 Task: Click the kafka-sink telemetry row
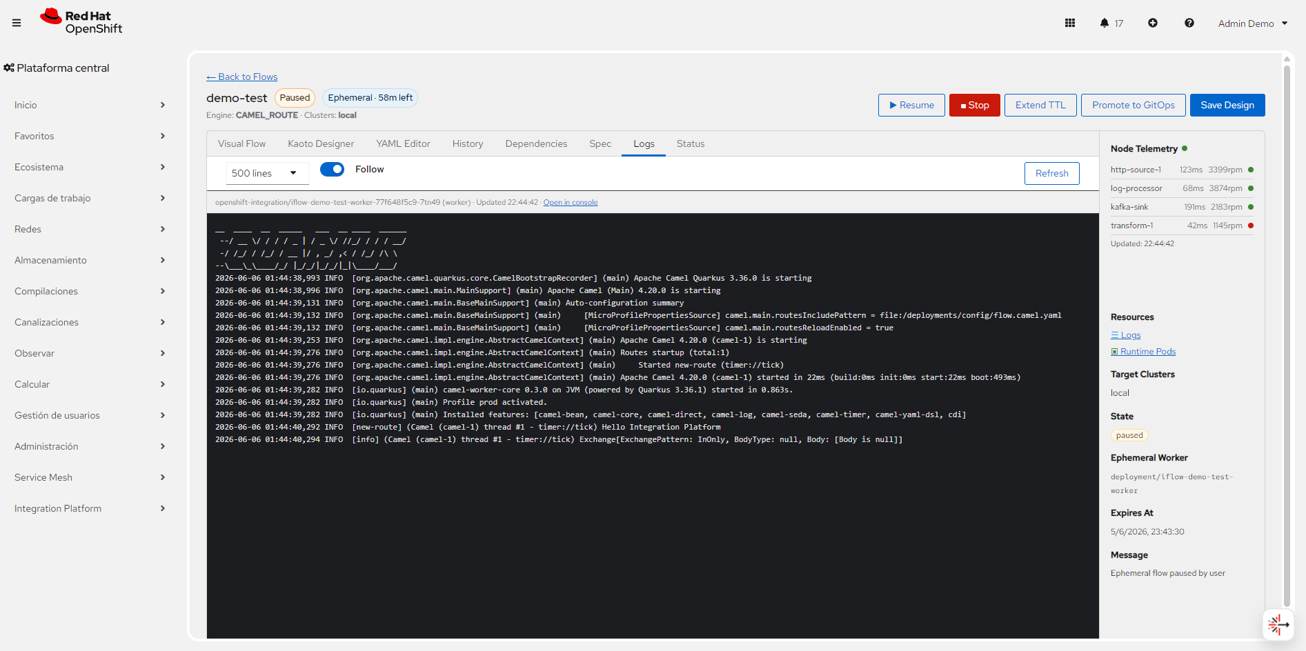pyautogui.click(x=1182, y=207)
